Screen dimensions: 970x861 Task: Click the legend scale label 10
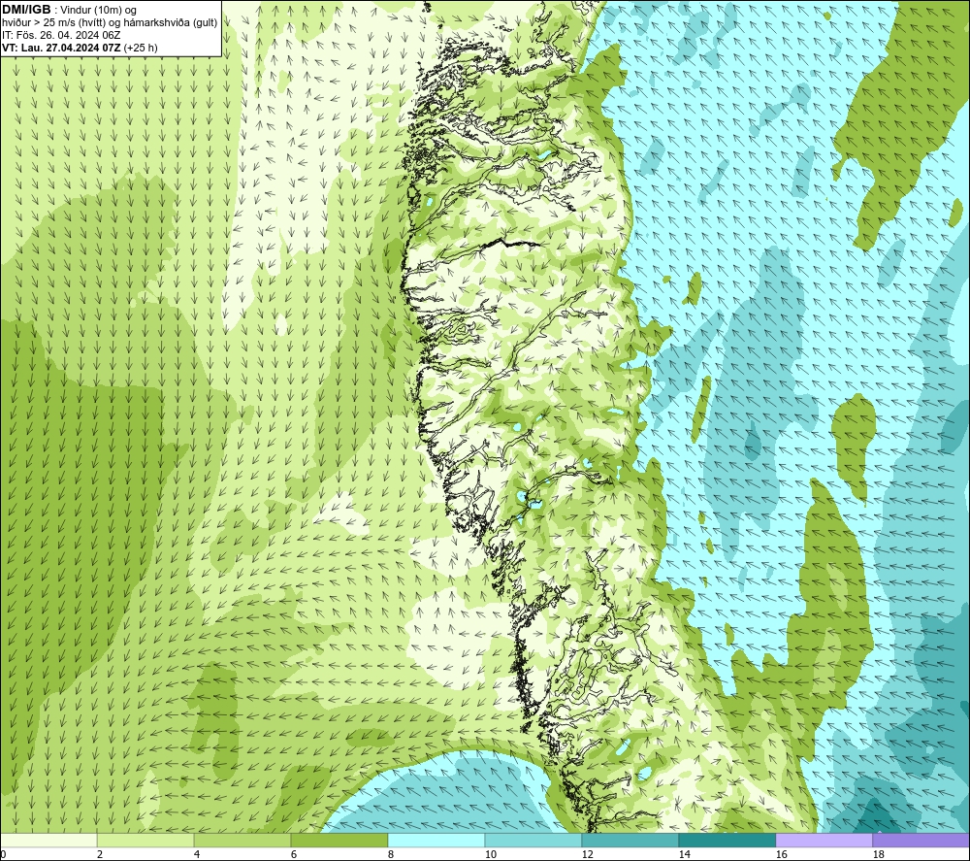[x=491, y=855]
